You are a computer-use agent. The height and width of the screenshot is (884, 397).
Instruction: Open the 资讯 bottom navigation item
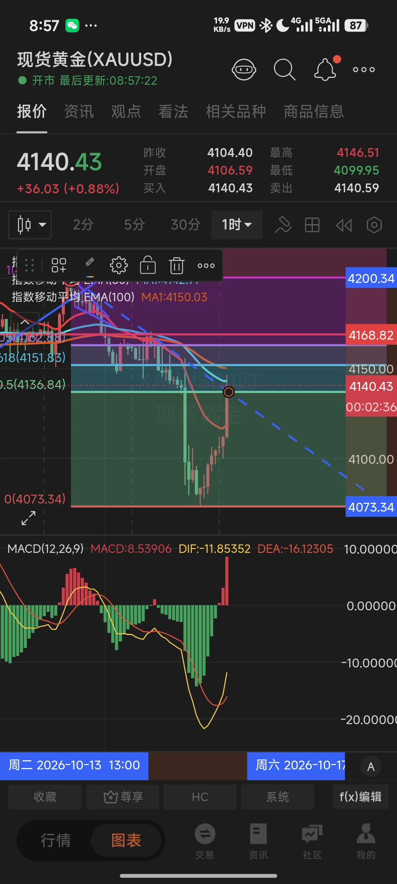click(258, 841)
